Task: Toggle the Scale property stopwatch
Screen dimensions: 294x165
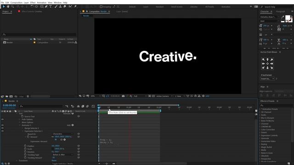Action: tap(25, 148)
